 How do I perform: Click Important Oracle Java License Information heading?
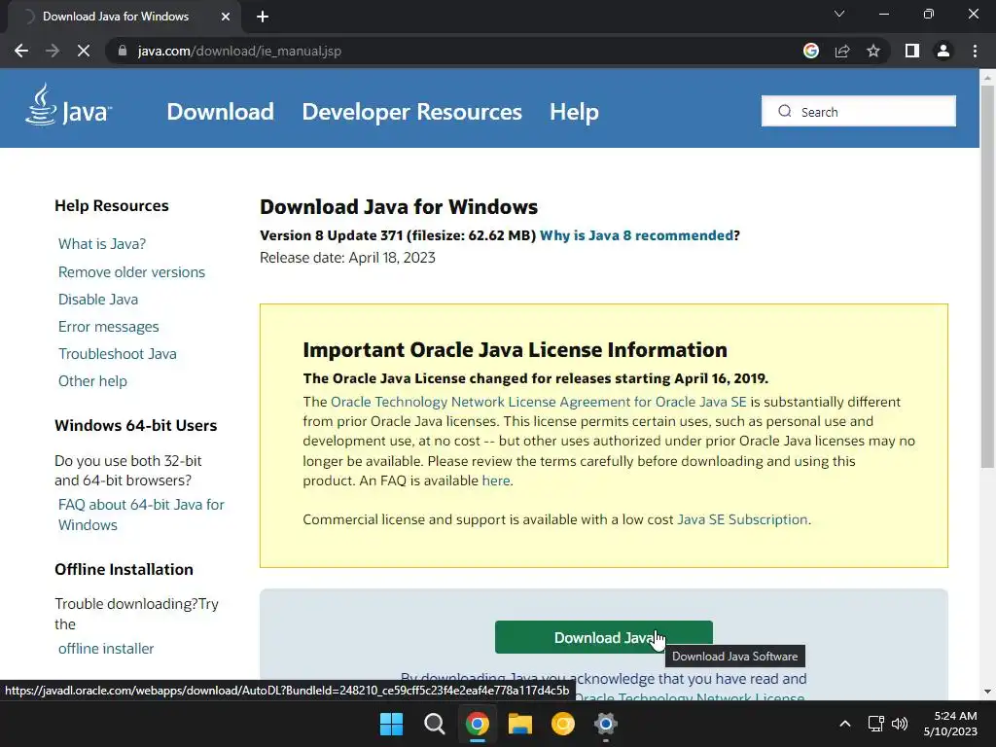pyautogui.click(x=516, y=350)
